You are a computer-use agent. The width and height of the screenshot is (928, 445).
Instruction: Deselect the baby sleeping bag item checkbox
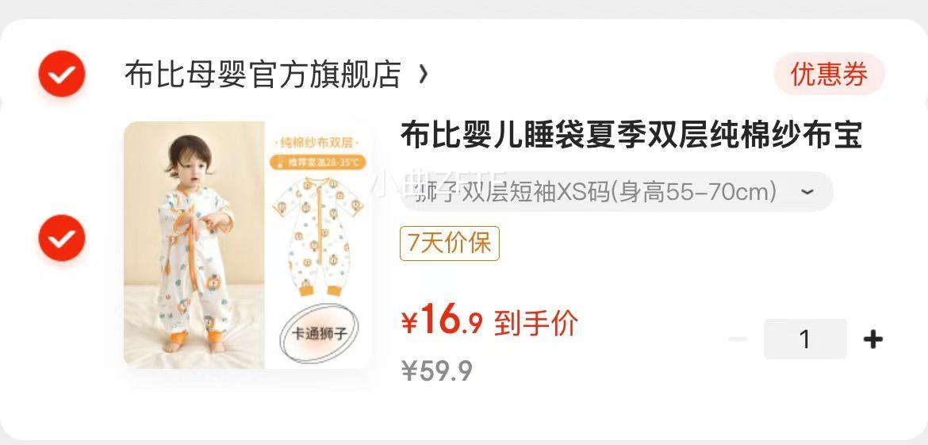pos(62,238)
